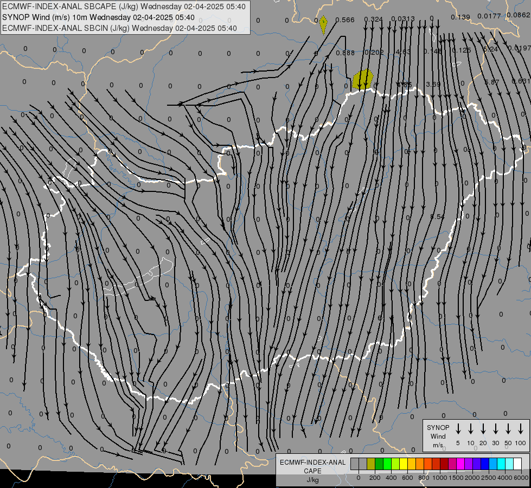Click the wind arrow above the 10 m/s label

(471, 429)
